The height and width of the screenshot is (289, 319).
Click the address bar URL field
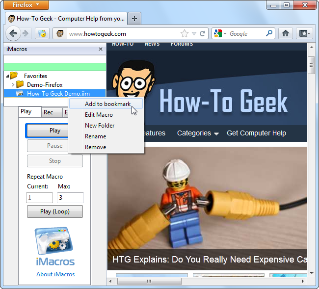pos(123,33)
